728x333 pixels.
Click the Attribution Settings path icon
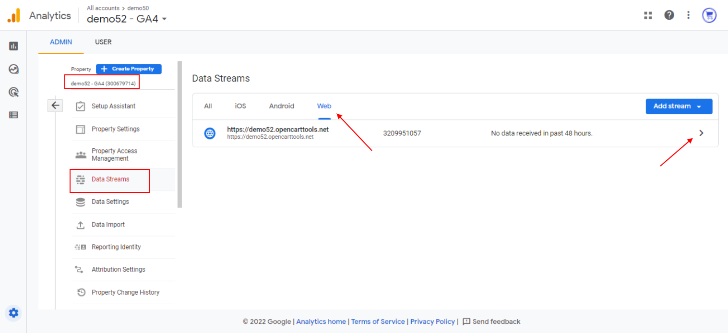(x=79, y=270)
